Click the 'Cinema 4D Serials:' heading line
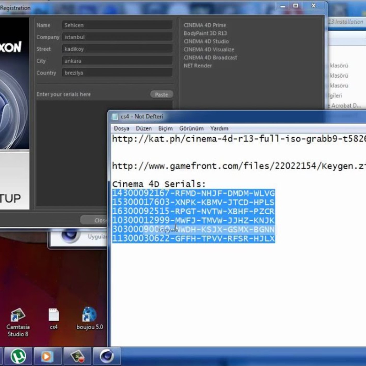366x366 pixels. coord(159,184)
